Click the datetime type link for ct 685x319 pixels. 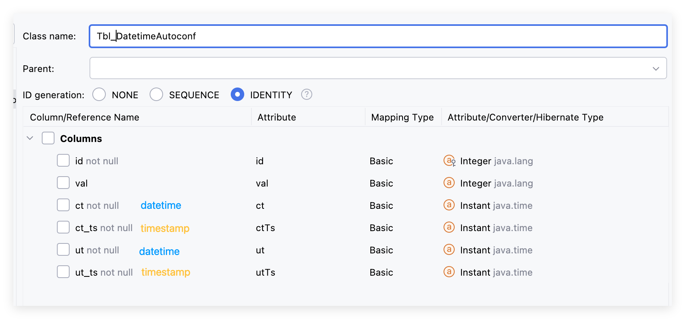point(161,205)
